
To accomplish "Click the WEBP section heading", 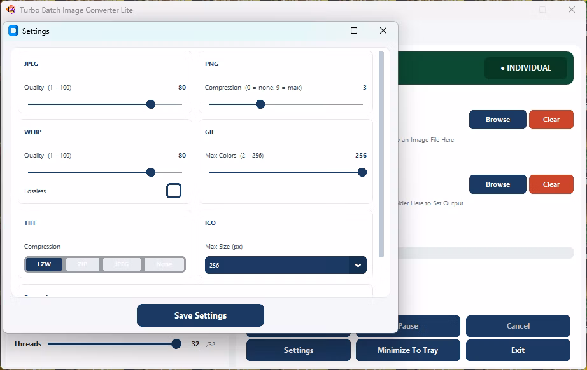I will pos(33,132).
